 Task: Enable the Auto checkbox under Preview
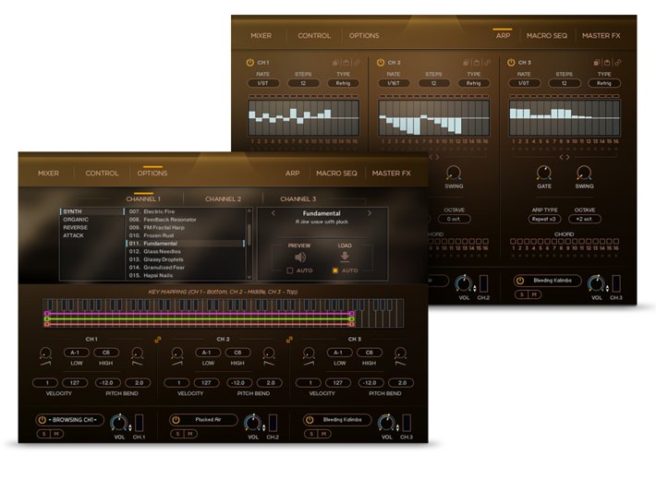pos(290,270)
